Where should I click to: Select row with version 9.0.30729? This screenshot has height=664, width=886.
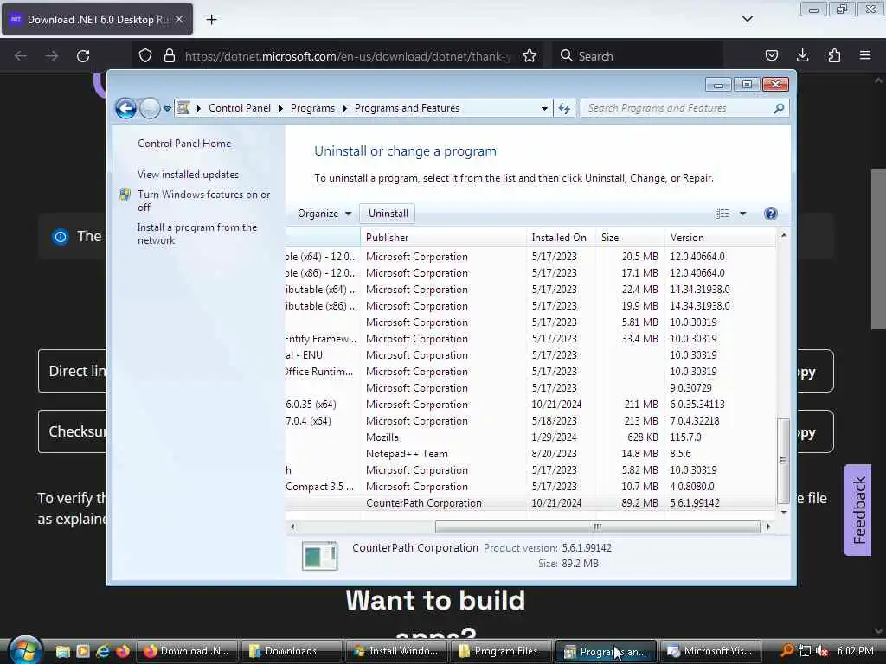coord(530,388)
